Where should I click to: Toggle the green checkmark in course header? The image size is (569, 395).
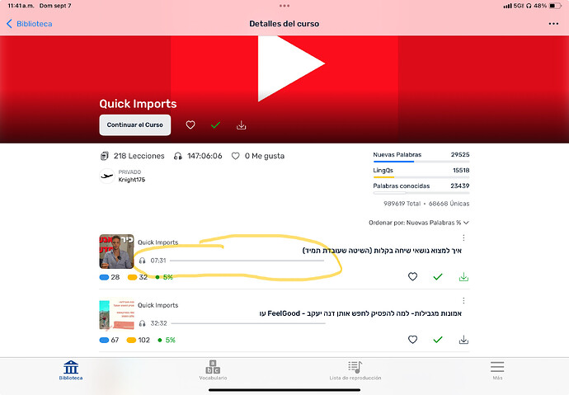pos(216,125)
